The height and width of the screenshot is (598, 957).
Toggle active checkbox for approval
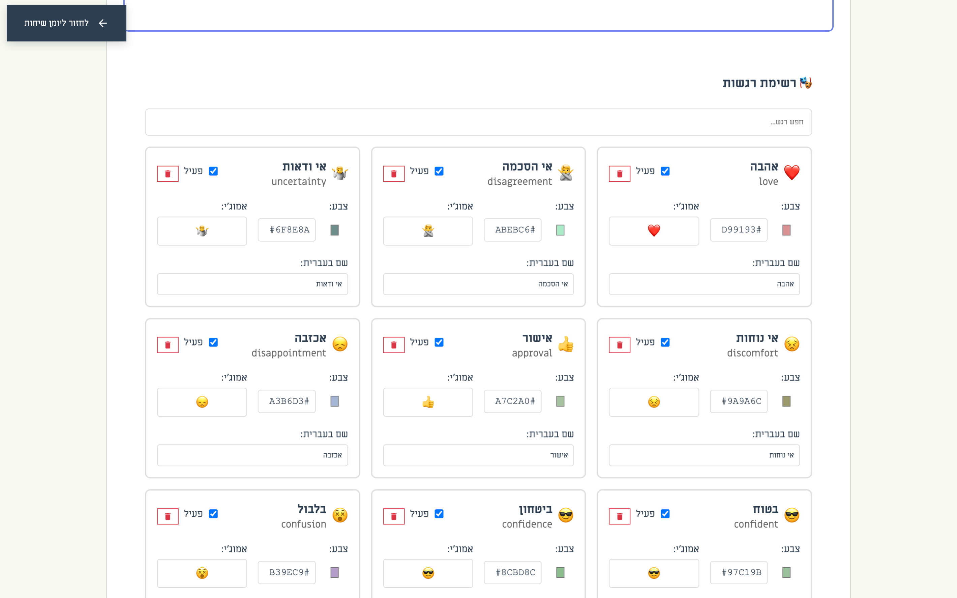tap(439, 342)
